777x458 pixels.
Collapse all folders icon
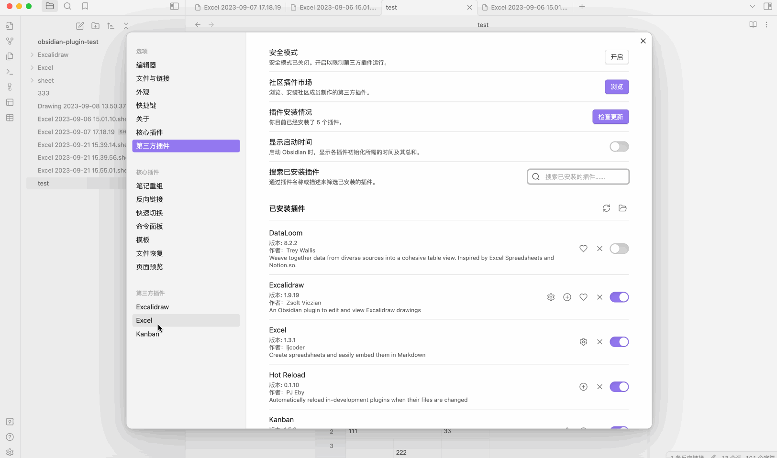[x=126, y=26]
